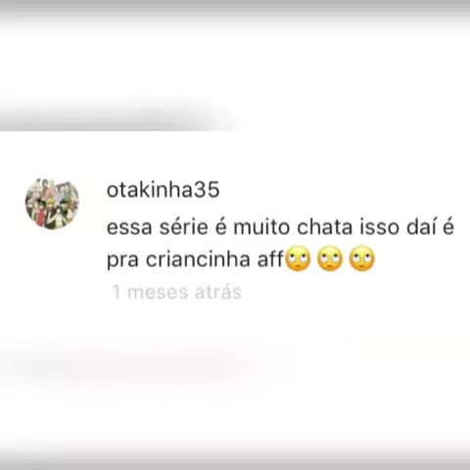
Task: Click the word 'aff' before emojis
Action: [270, 259]
